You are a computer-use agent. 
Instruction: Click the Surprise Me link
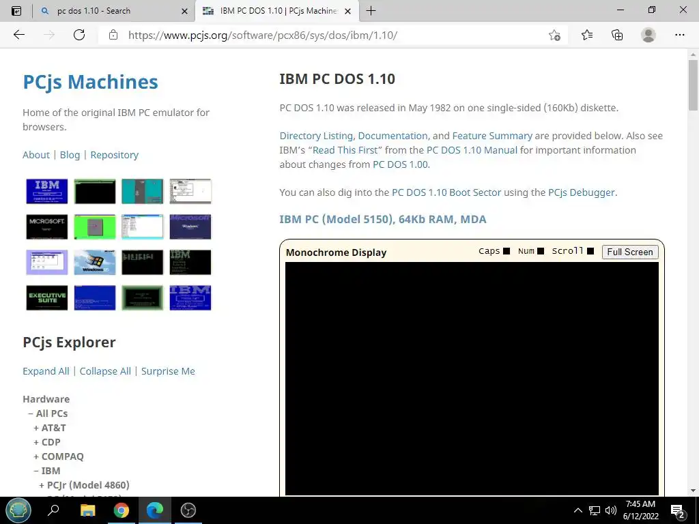click(168, 371)
